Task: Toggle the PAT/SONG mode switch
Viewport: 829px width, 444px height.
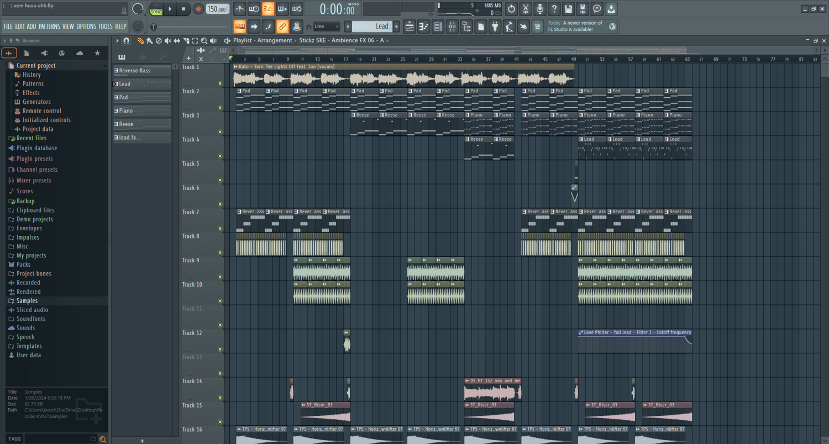Action: (x=156, y=9)
